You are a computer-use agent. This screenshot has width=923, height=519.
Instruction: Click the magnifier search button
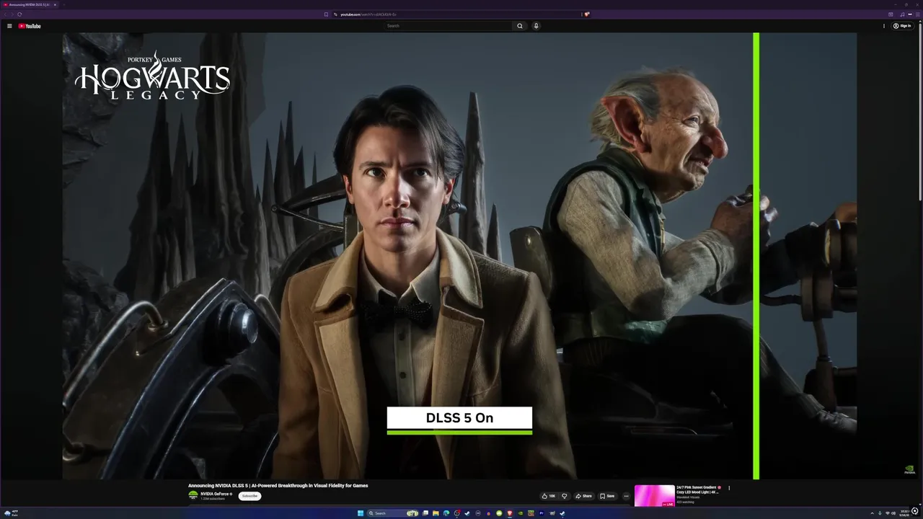519,26
